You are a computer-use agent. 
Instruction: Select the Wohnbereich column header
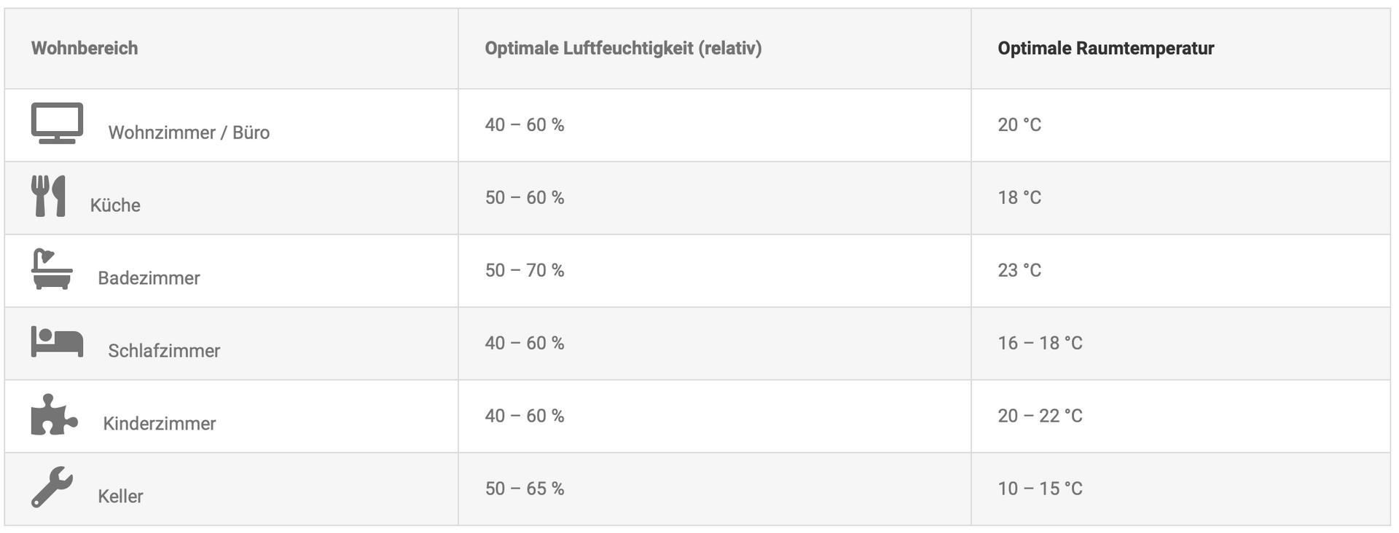click(85, 48)
